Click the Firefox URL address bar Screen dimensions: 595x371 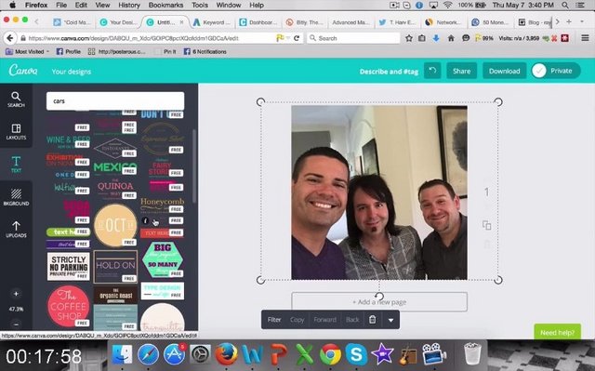pyautogui.click(x=152, y=38)
